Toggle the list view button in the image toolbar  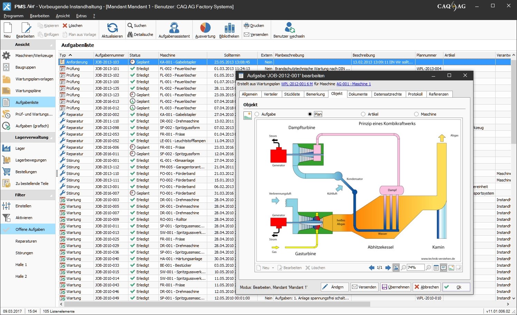point(436,268)
